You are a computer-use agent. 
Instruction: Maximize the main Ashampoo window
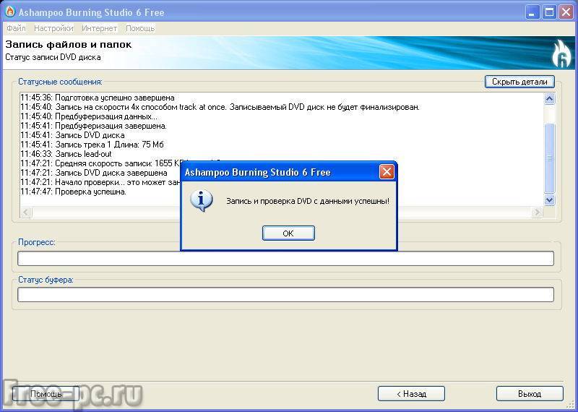[x=549, y=12]
